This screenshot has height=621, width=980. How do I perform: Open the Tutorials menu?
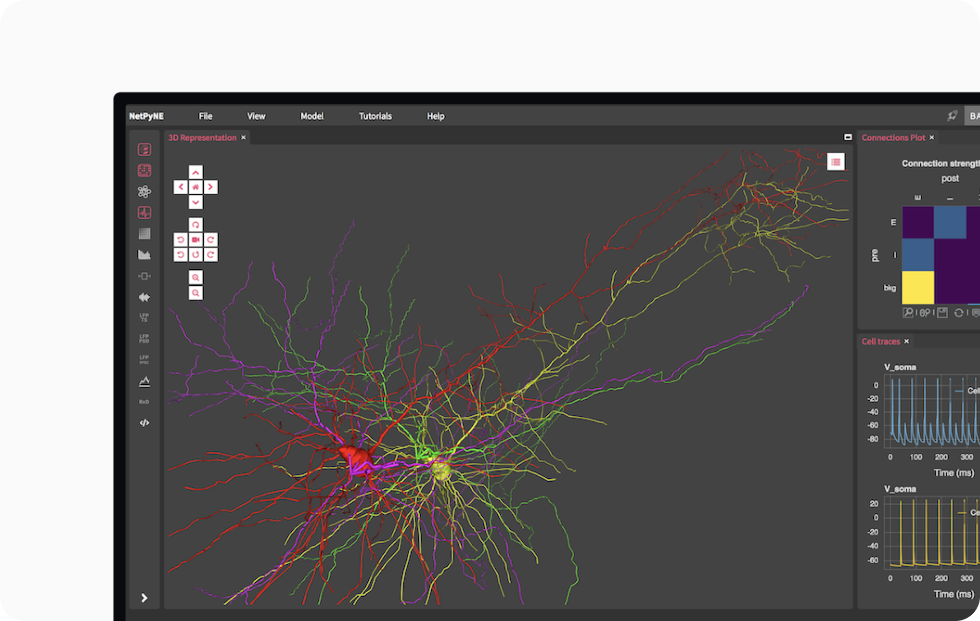[x=375, y=116]
